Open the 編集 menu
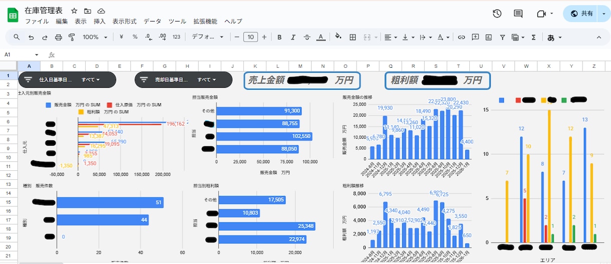 pos(62,22)
